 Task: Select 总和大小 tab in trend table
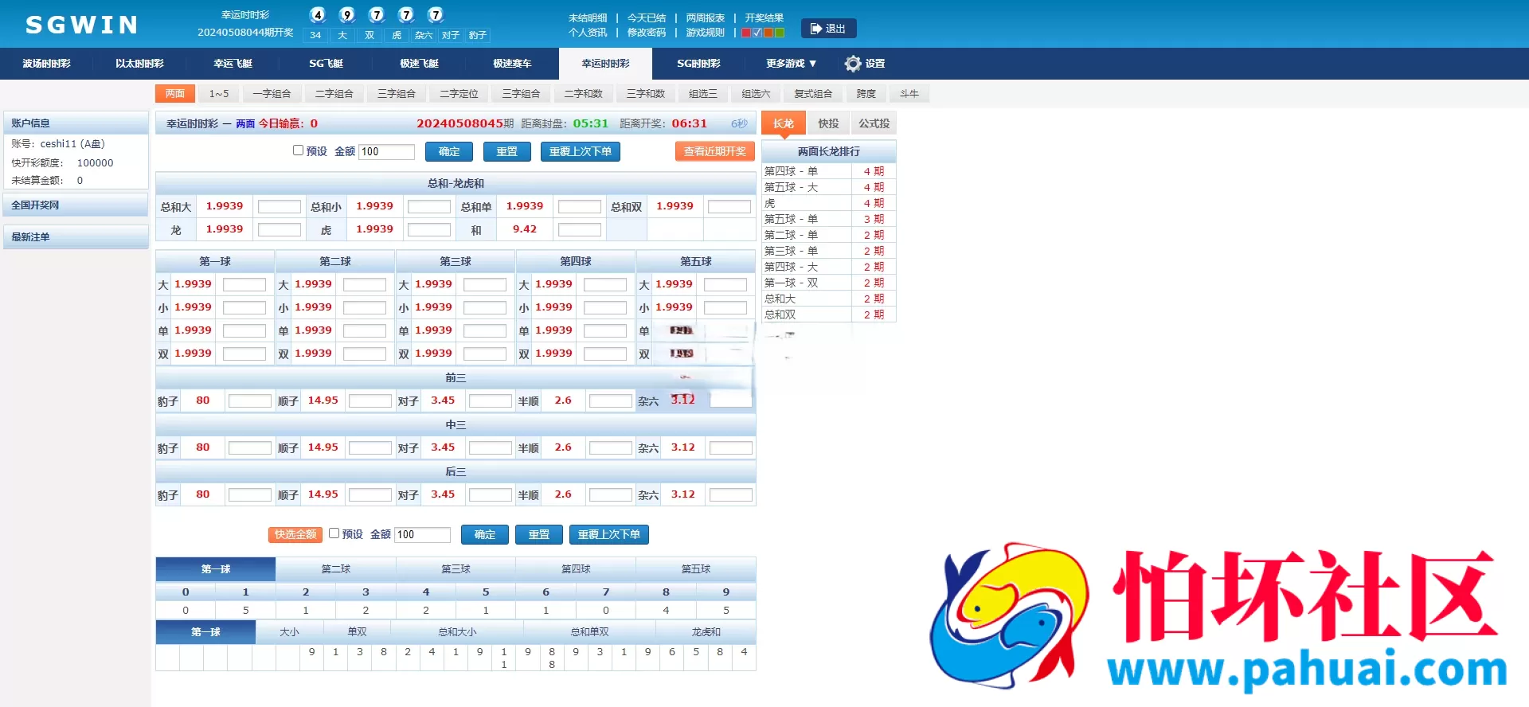tap(457, 631)
